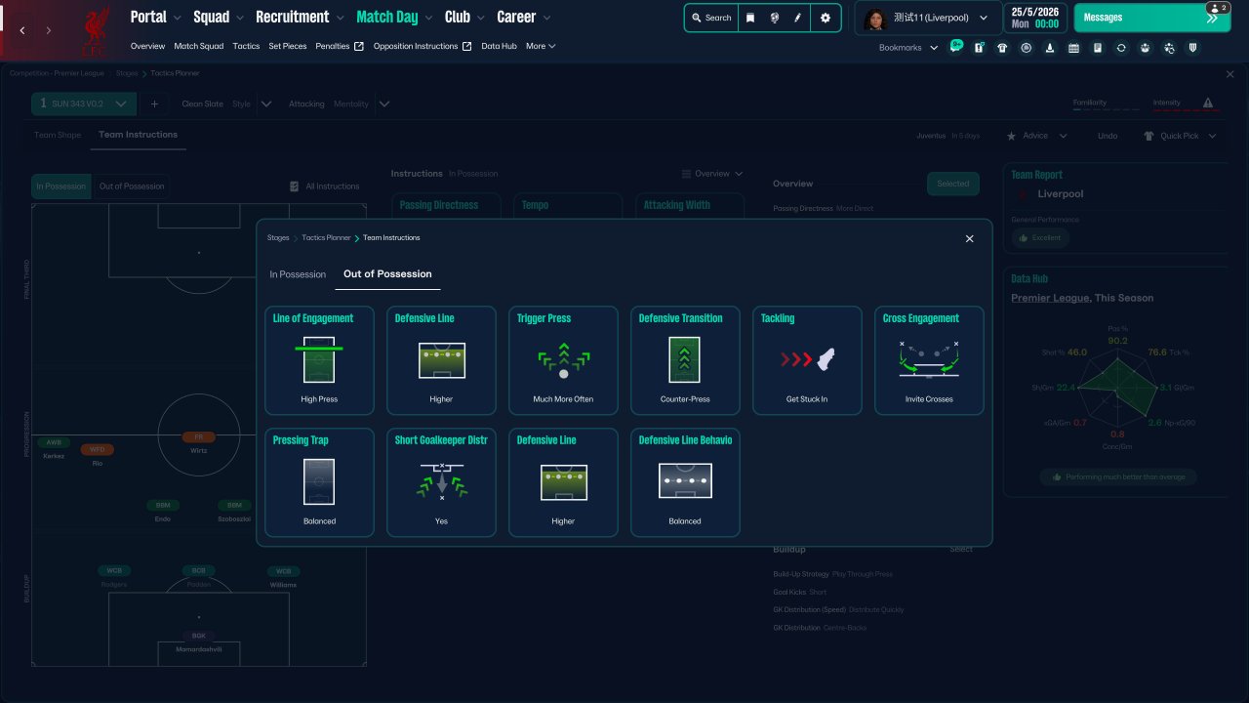Image resolution: width=1249 pixels, height=703 pixels.
Task: Go to Match Squad submenu item
Action: (x=198, y=46)
